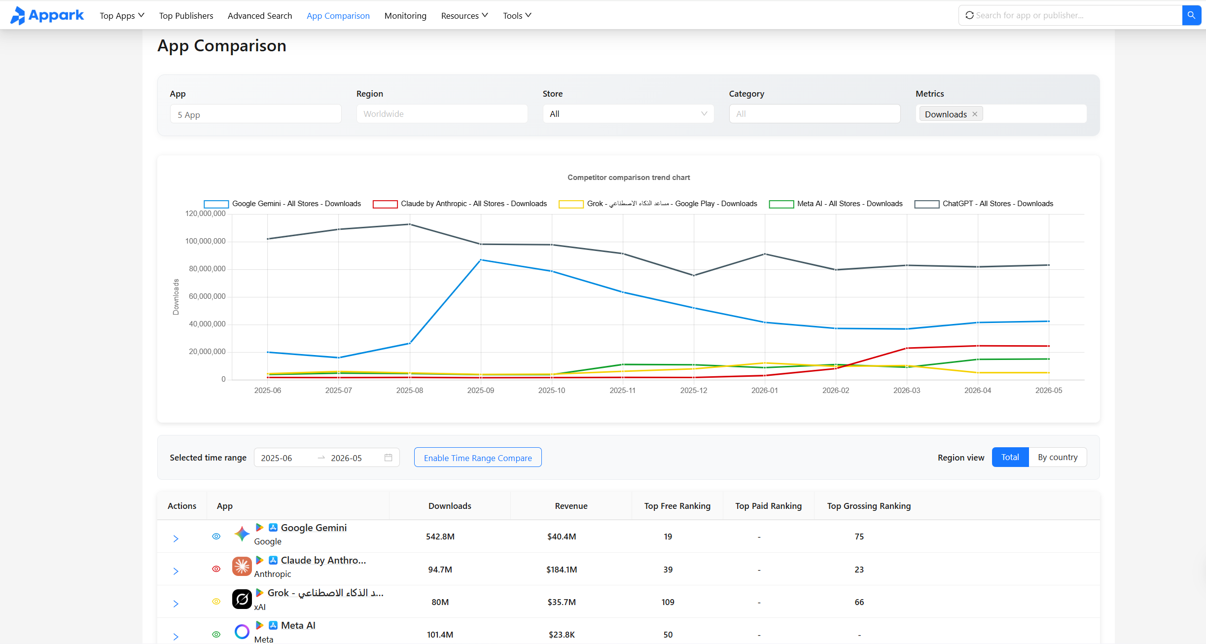Click Google Play icon beside Meta AI
The height and width of the screenshot is (644, 1206).
pos(259,625)
